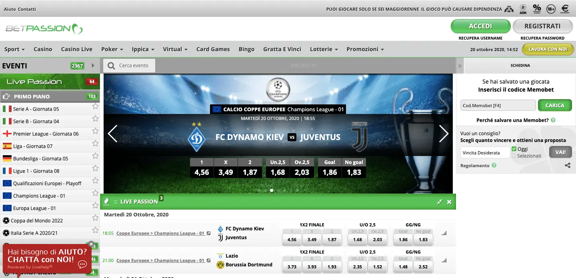
Task: Open the Card Games menu item
Action: tap(213, 49)
